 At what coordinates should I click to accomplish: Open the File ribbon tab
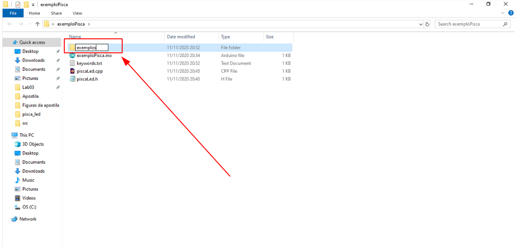click(13, 13)
